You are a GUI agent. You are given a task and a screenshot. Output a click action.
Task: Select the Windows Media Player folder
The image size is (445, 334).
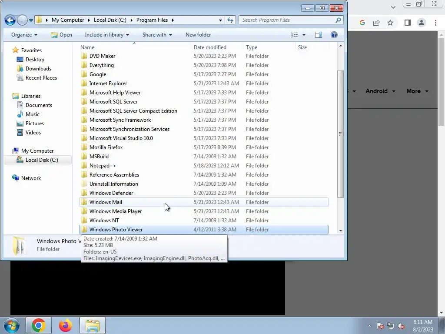pos(116,211)
